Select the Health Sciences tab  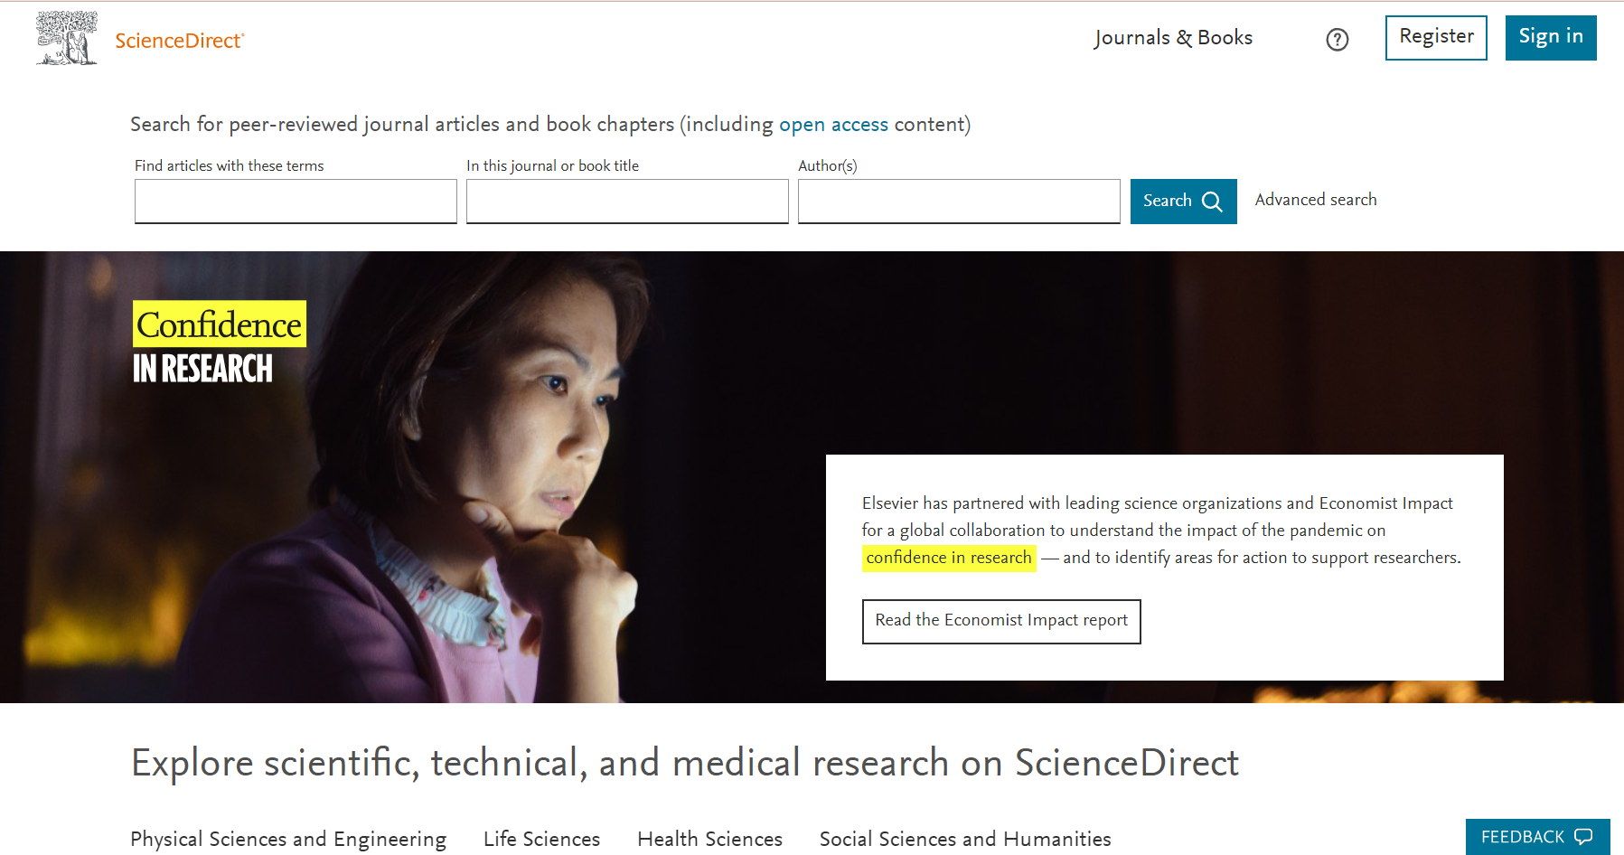coord(709,839)
